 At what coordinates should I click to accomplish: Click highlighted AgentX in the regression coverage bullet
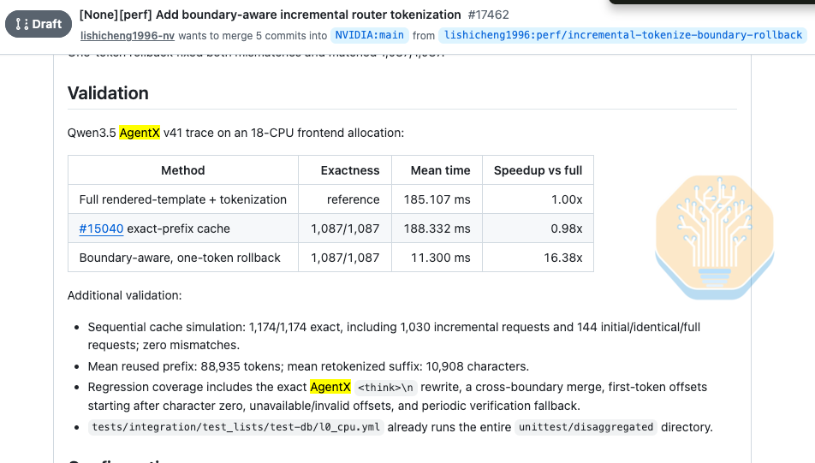(330, 387)
